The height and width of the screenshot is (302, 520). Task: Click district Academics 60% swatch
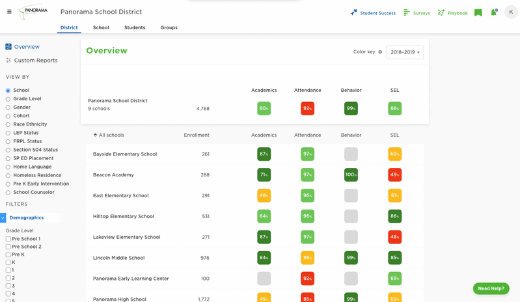(x=264, y=109)
